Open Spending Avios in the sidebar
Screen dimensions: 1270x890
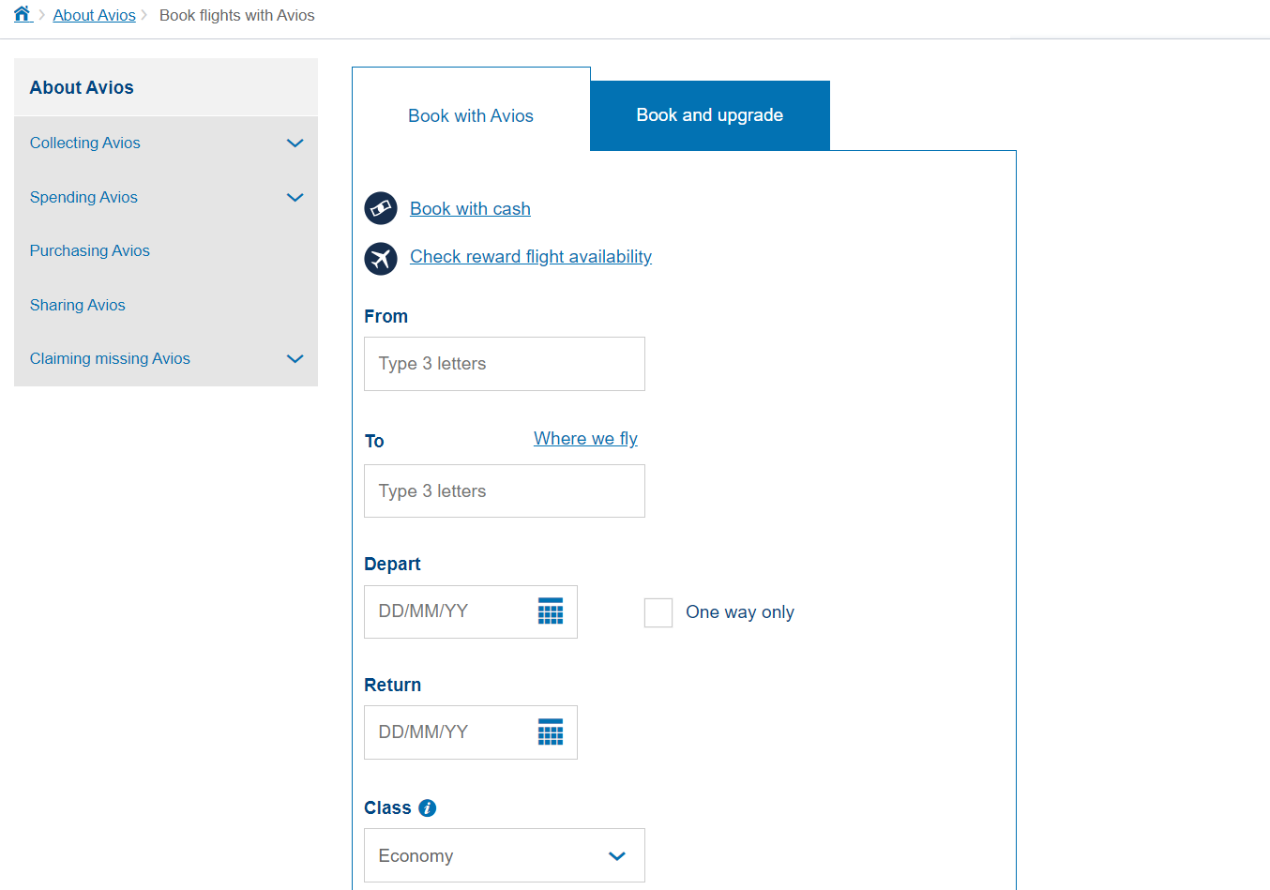[x=83, y=197]
